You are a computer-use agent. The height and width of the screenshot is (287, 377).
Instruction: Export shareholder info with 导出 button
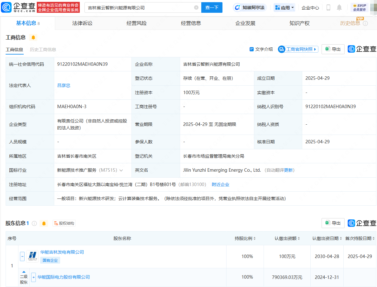[x=333, y=223]
